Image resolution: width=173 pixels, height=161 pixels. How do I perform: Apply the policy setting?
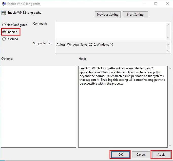pos(161,155)
